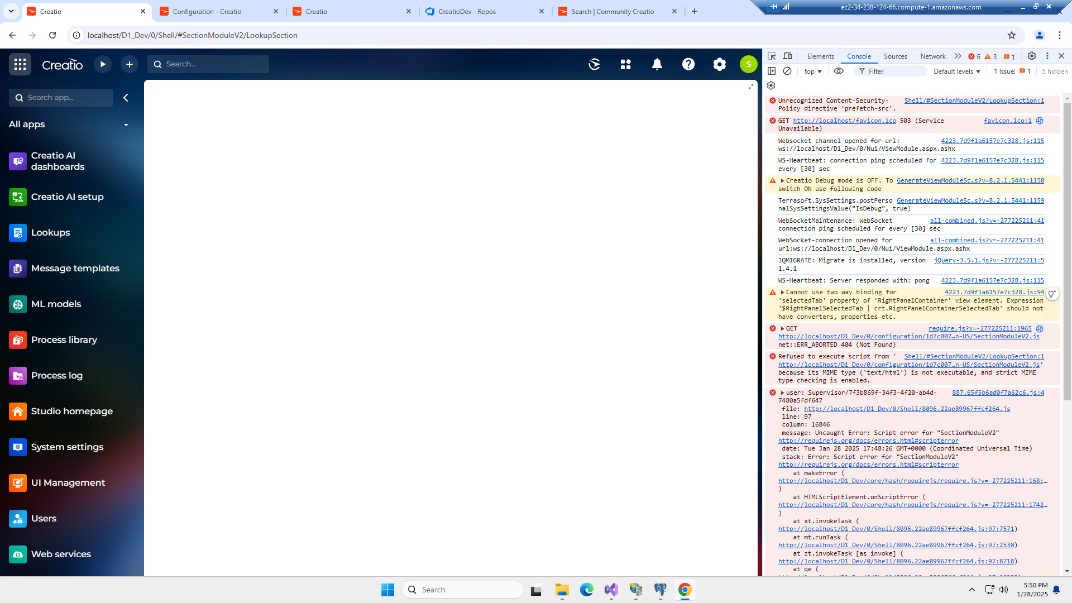The width and height of the screenshot is (1072, 603).
Task: Click the Search app field in sidebar
Action: click(61, 98)
